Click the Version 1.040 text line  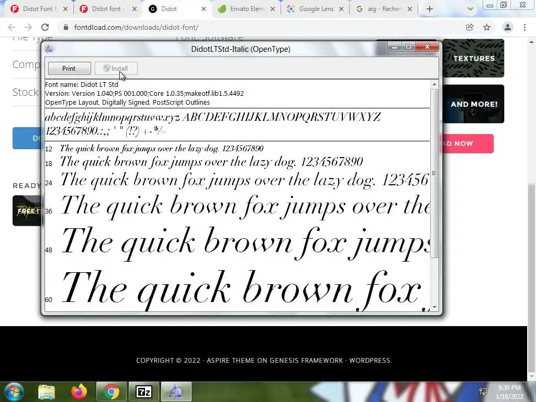tap(144, 93)
